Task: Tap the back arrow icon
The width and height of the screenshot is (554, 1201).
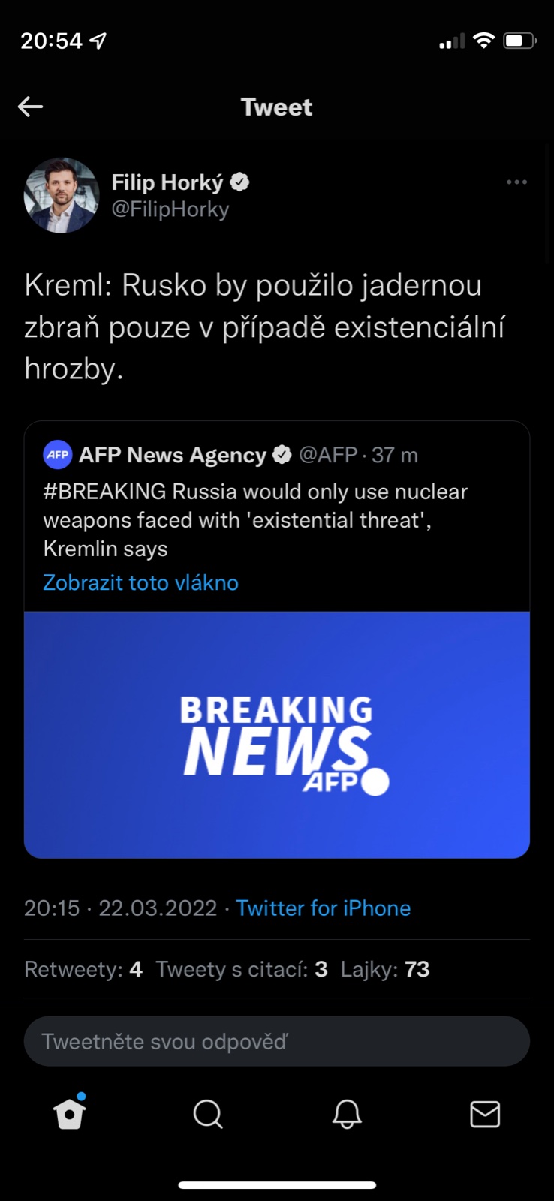Action: coord(31,107)
